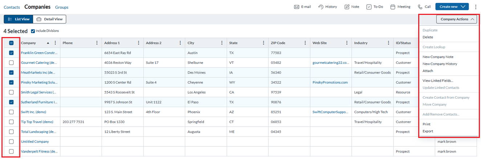Switch to the Groups tab

[x=62, y=7]
